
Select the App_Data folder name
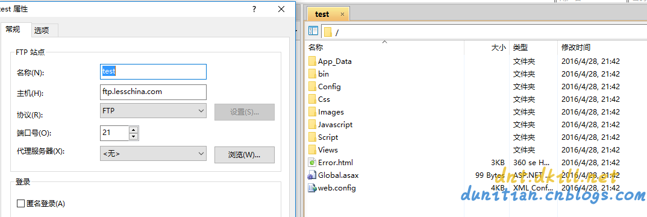(x=334, y=61)
